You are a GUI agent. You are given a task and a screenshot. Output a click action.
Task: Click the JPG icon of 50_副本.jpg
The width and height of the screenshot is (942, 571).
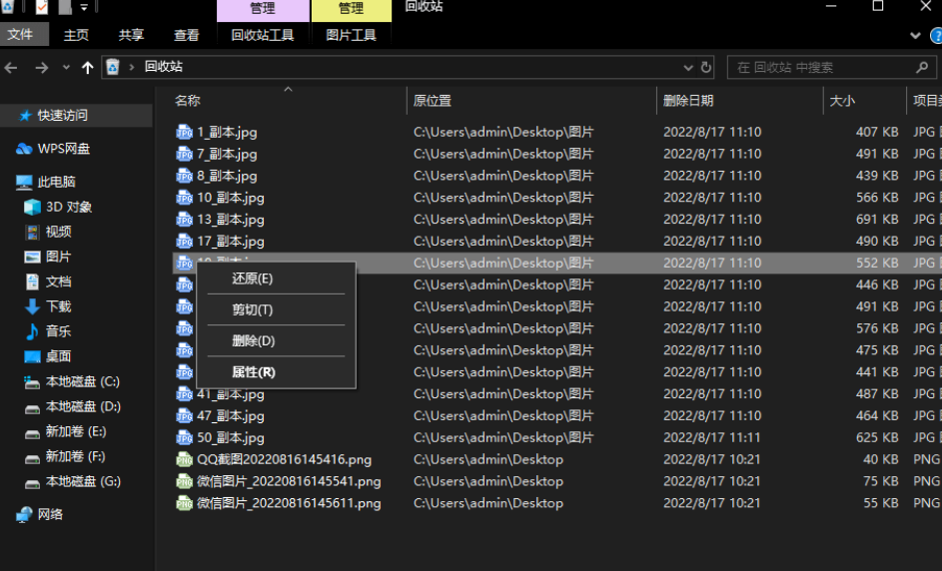point(184,437)
